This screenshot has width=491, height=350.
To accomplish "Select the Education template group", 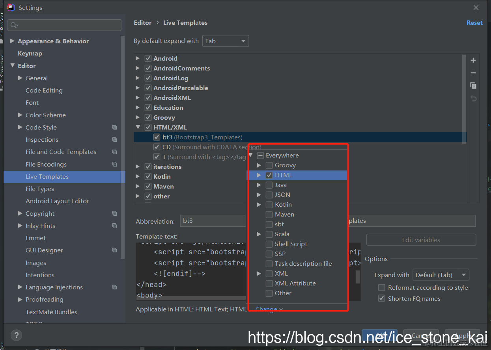I will [x=168, y=107].
